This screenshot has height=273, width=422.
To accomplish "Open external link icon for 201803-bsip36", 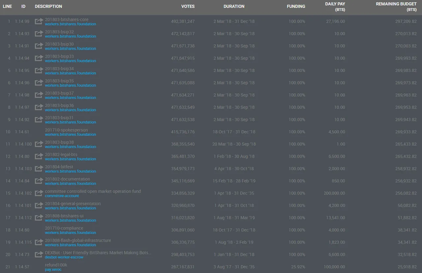I will pyautogui.click(x=39, y=107).
